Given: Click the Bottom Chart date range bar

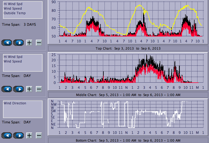Looking at the screenshot, I should tap(128, 141).
